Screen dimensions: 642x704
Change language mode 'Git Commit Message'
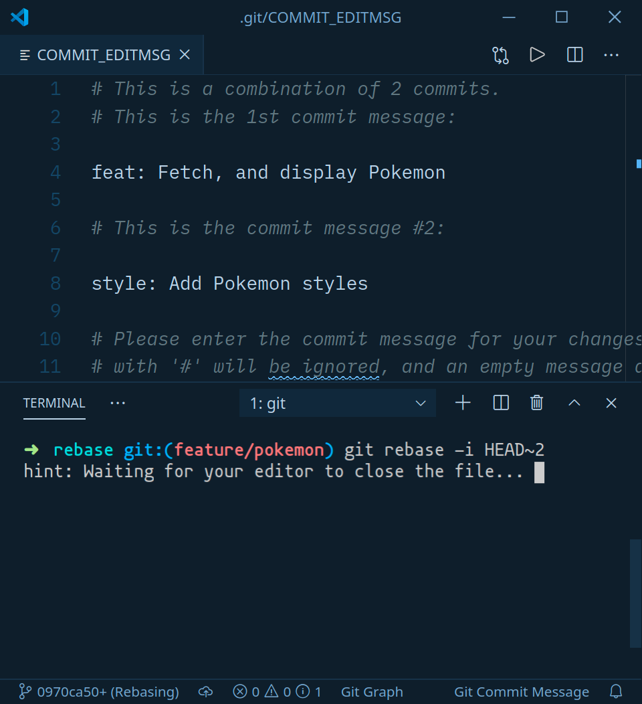point(522,692)
